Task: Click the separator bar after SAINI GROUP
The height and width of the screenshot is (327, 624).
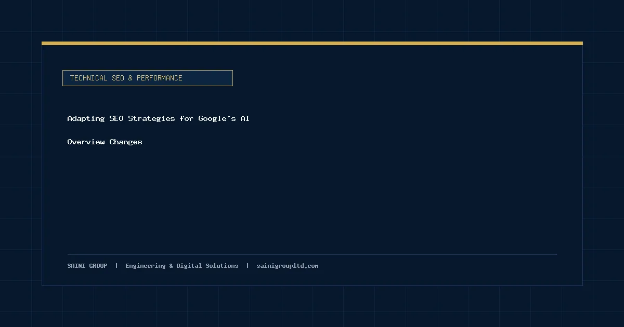Action: [116, 266]
